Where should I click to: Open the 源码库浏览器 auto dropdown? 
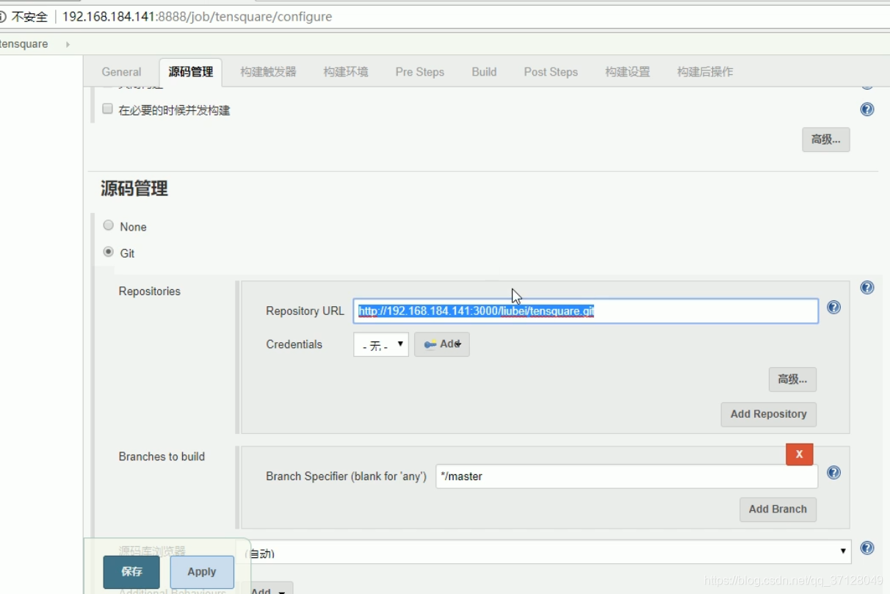click(x=547, y=551)
